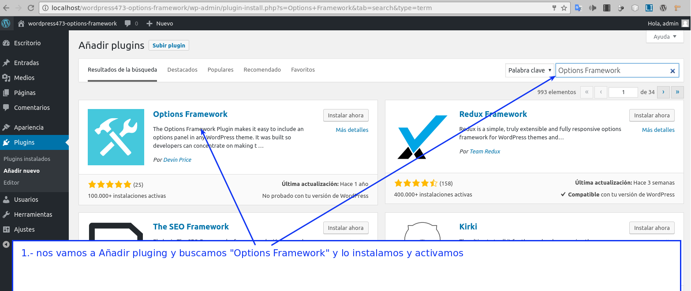Click the admin avatar picture
This screenshot has height=291, width=691.
pos(685,23)
